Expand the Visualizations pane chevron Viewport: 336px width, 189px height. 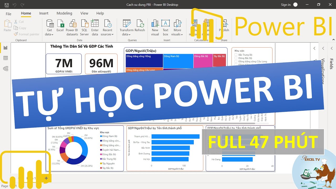323,48
